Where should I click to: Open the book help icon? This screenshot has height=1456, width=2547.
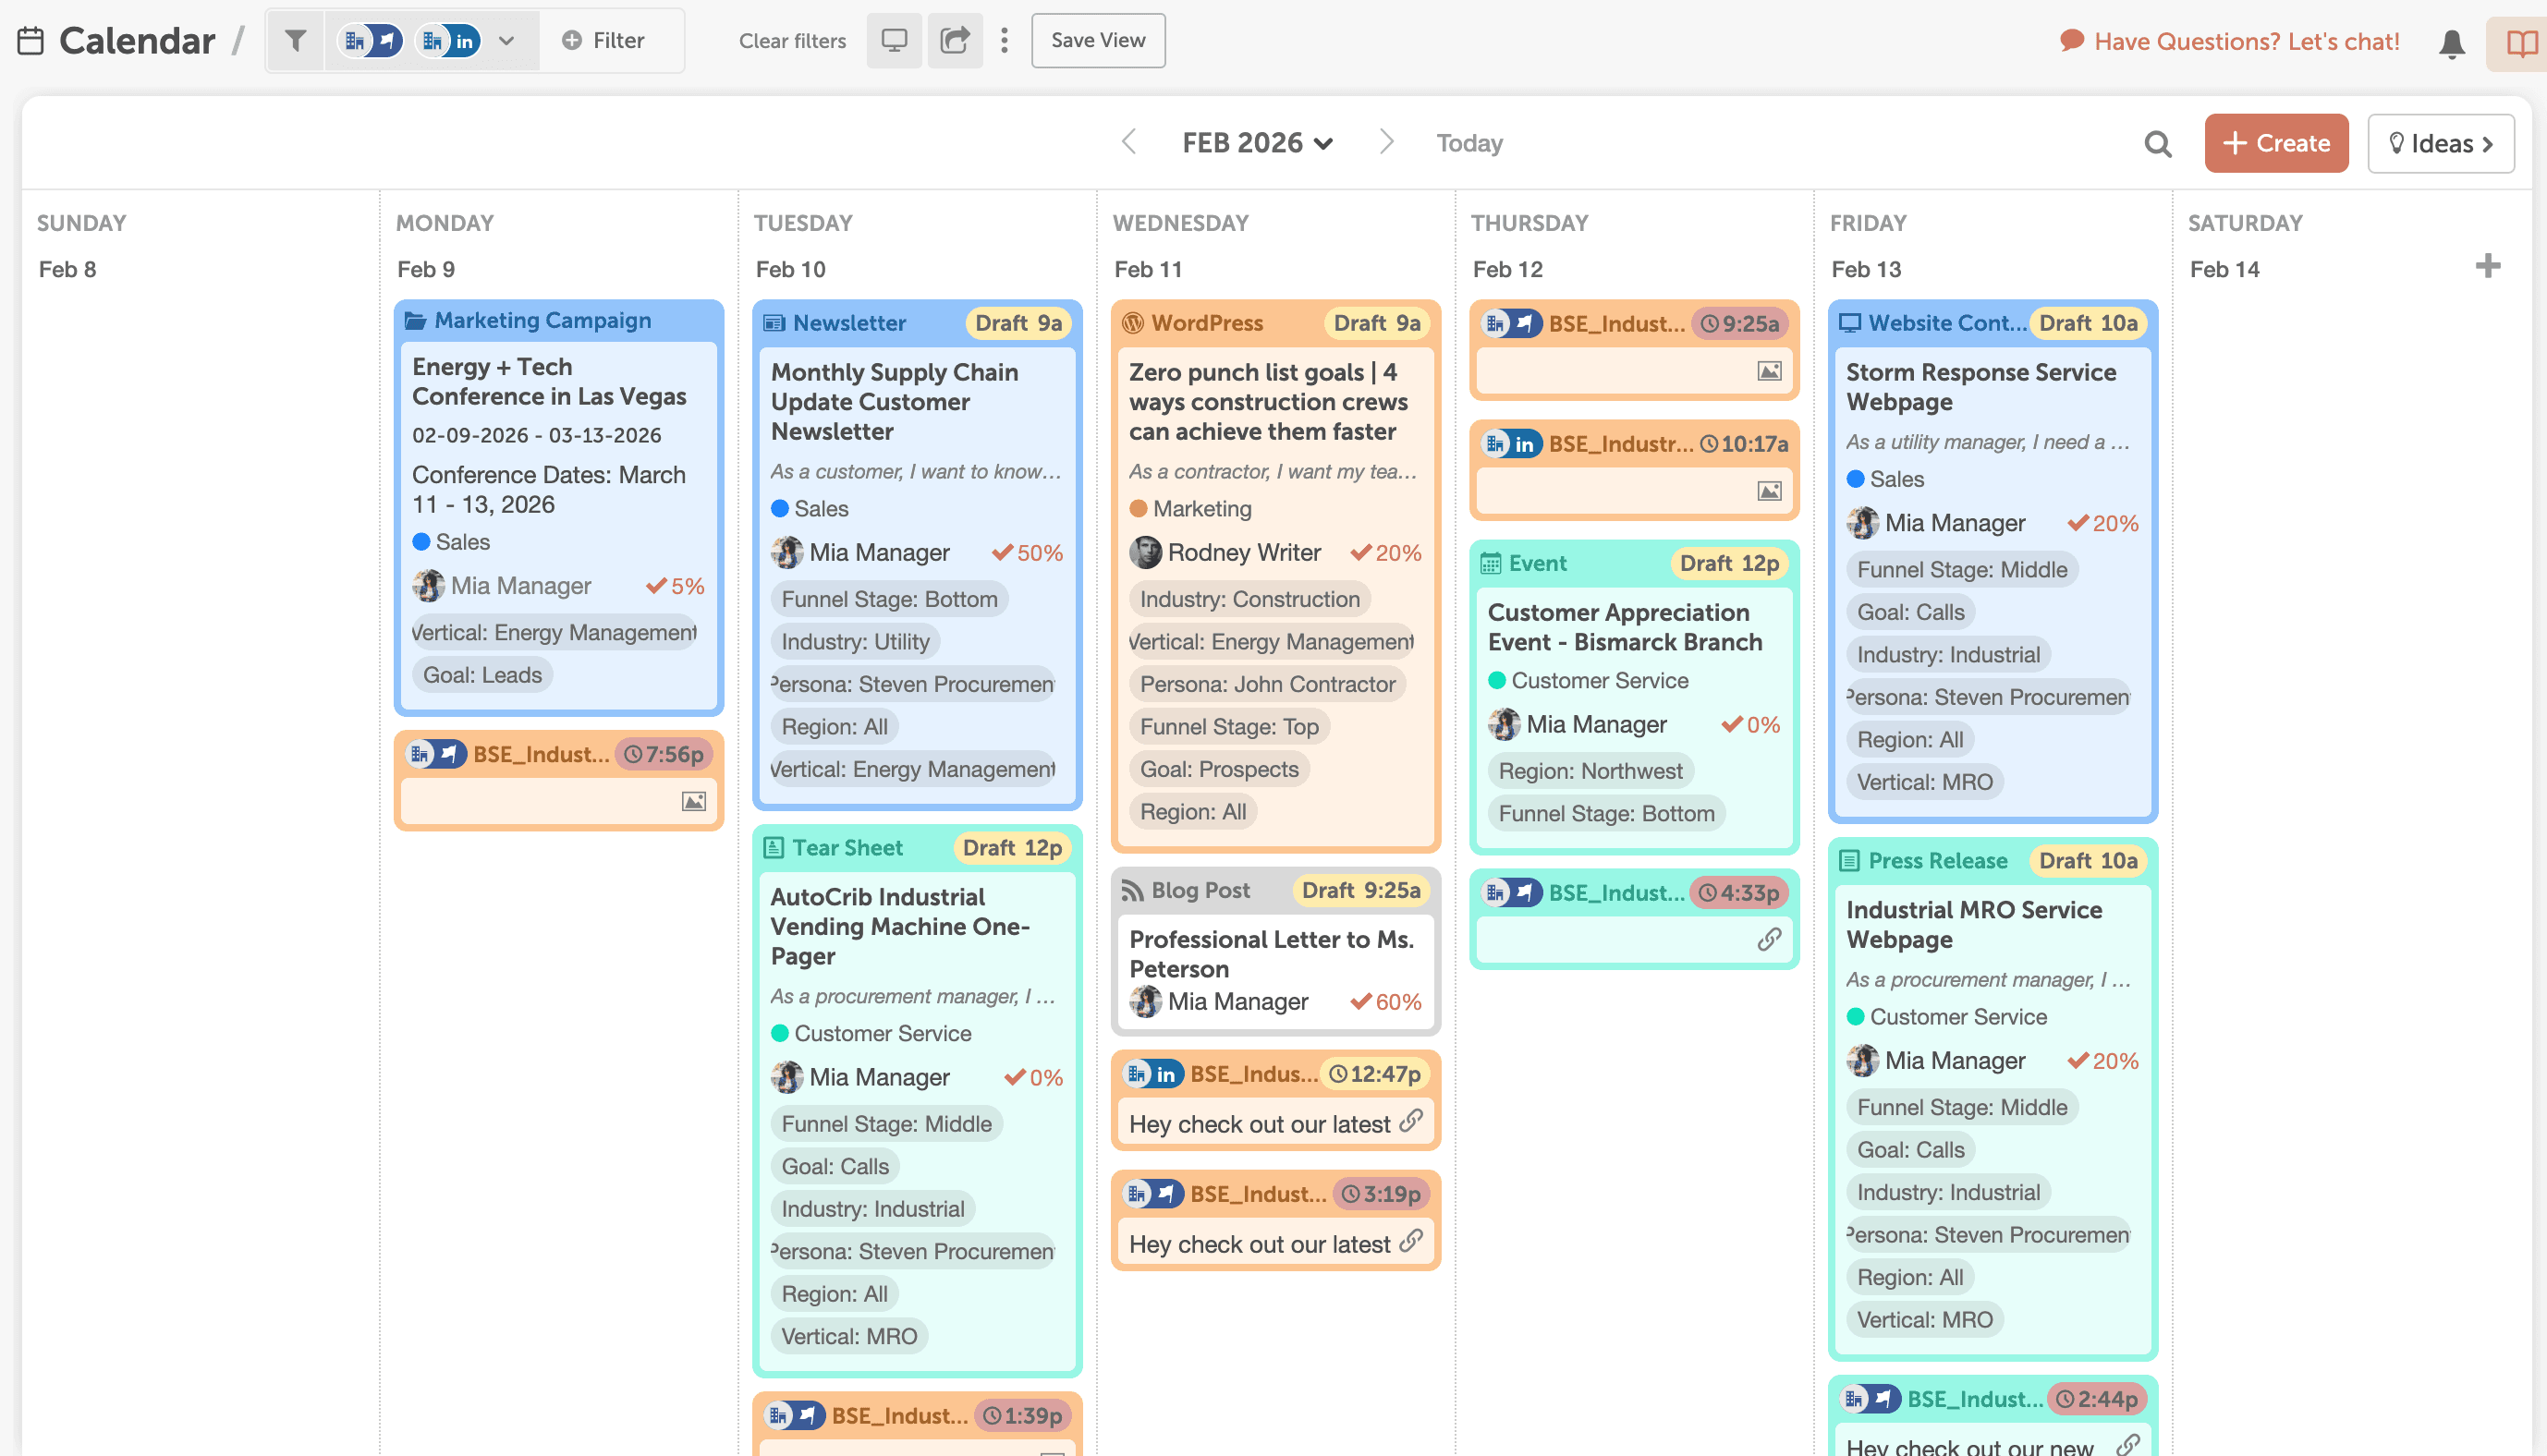pyautogui.click(x=2520, y=43)
